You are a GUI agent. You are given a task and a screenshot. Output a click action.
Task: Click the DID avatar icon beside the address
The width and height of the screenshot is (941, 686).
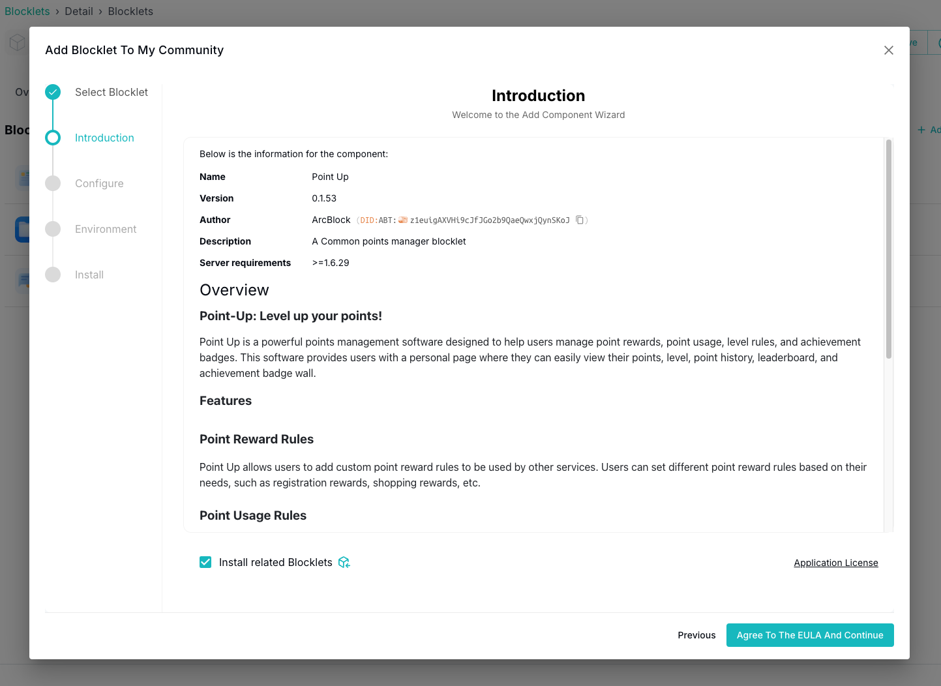(403, 220)
